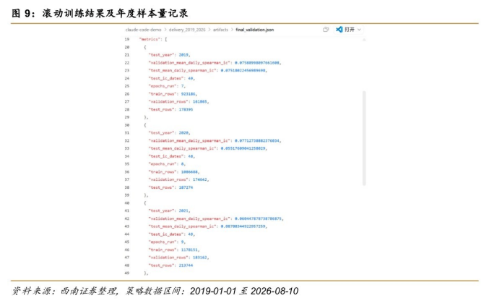Click test_mean_daily_spearman_ic on line 23

click(183, 71)
